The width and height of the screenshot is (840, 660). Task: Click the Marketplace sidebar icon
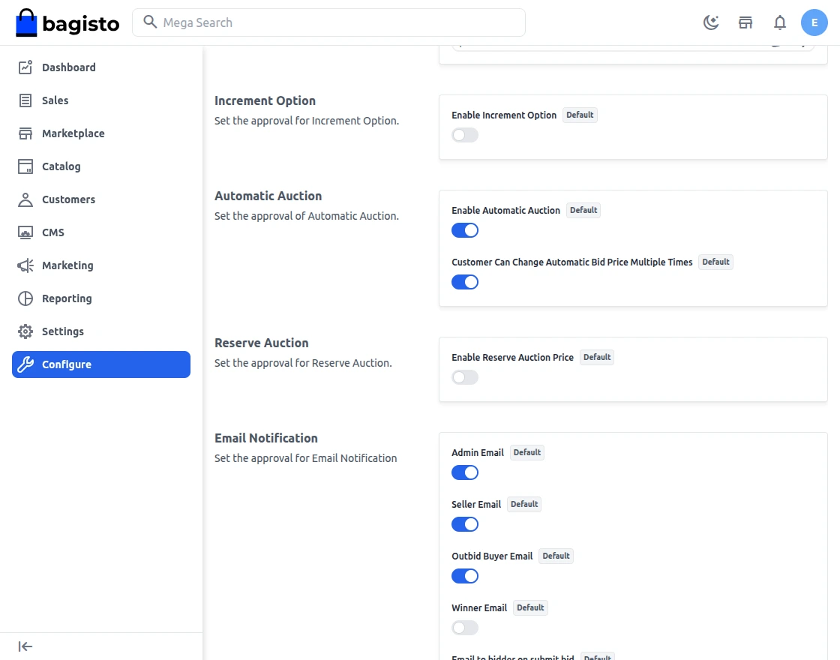25,133
